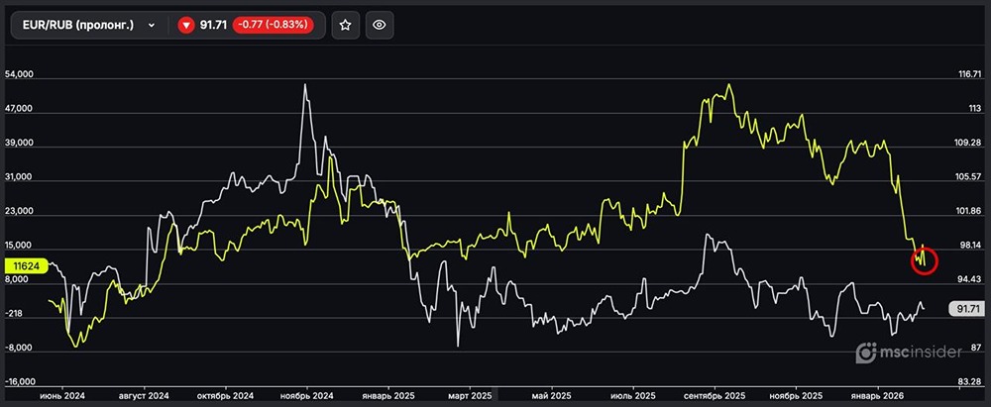Viewport: 991px width, 407px height.
Task: Click the right axis value 83.28
Action: point(970,381)
